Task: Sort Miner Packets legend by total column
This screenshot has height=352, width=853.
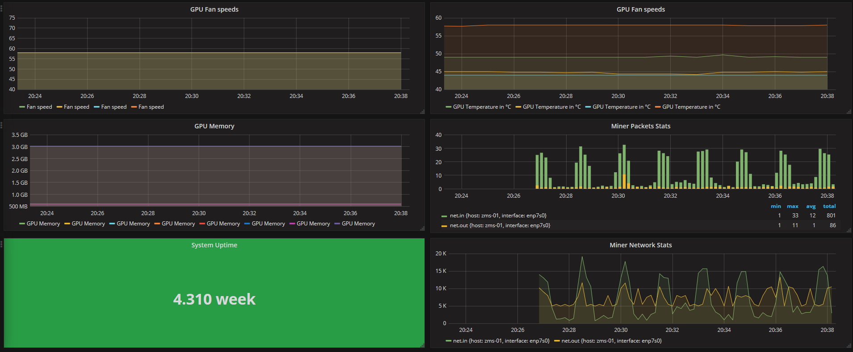Action: click(x=829, y=206)
